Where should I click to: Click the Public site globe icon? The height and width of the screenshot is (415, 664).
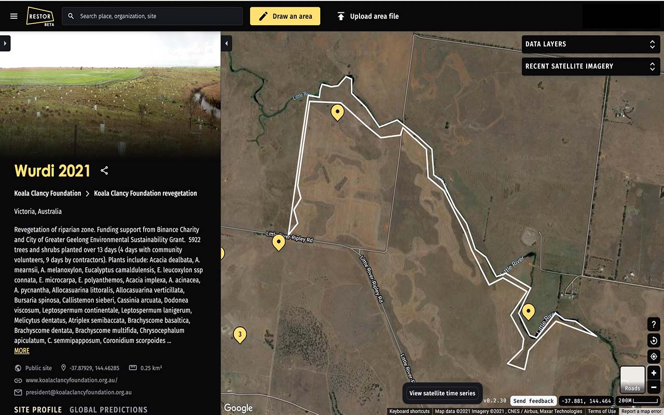tap(18, 368)
